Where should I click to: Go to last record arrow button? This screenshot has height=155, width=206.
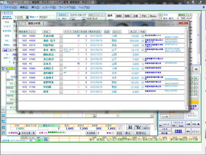click(x=196, y=69)
